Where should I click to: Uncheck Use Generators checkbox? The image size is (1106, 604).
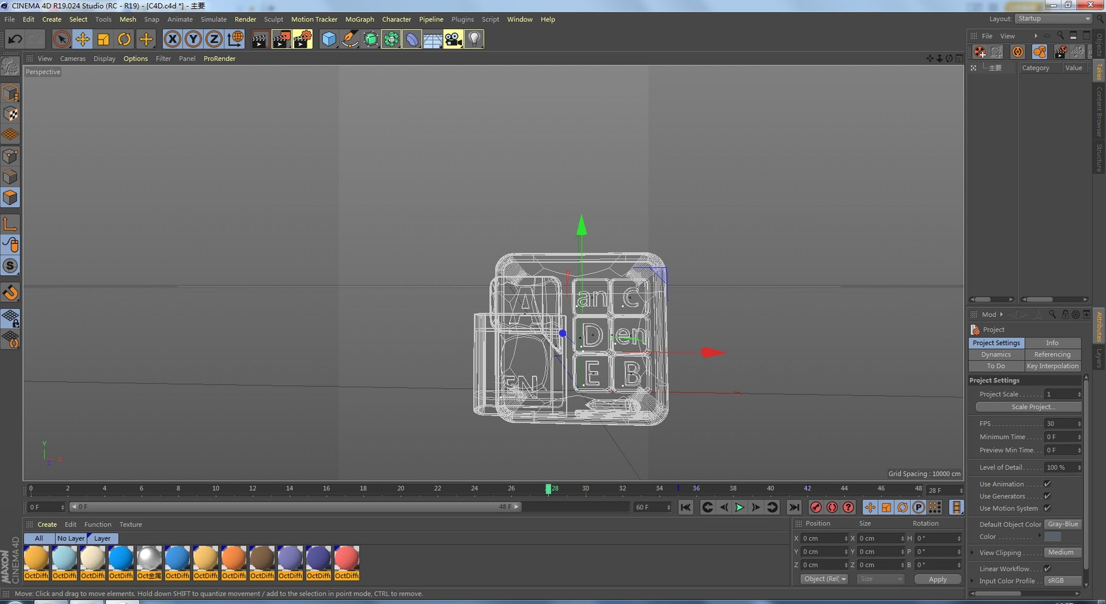click(1047, 496)
